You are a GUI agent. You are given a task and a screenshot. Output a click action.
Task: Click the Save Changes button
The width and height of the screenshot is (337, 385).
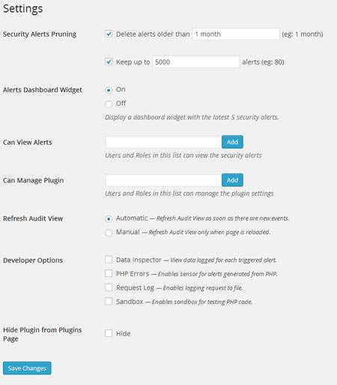click(27, 368)
